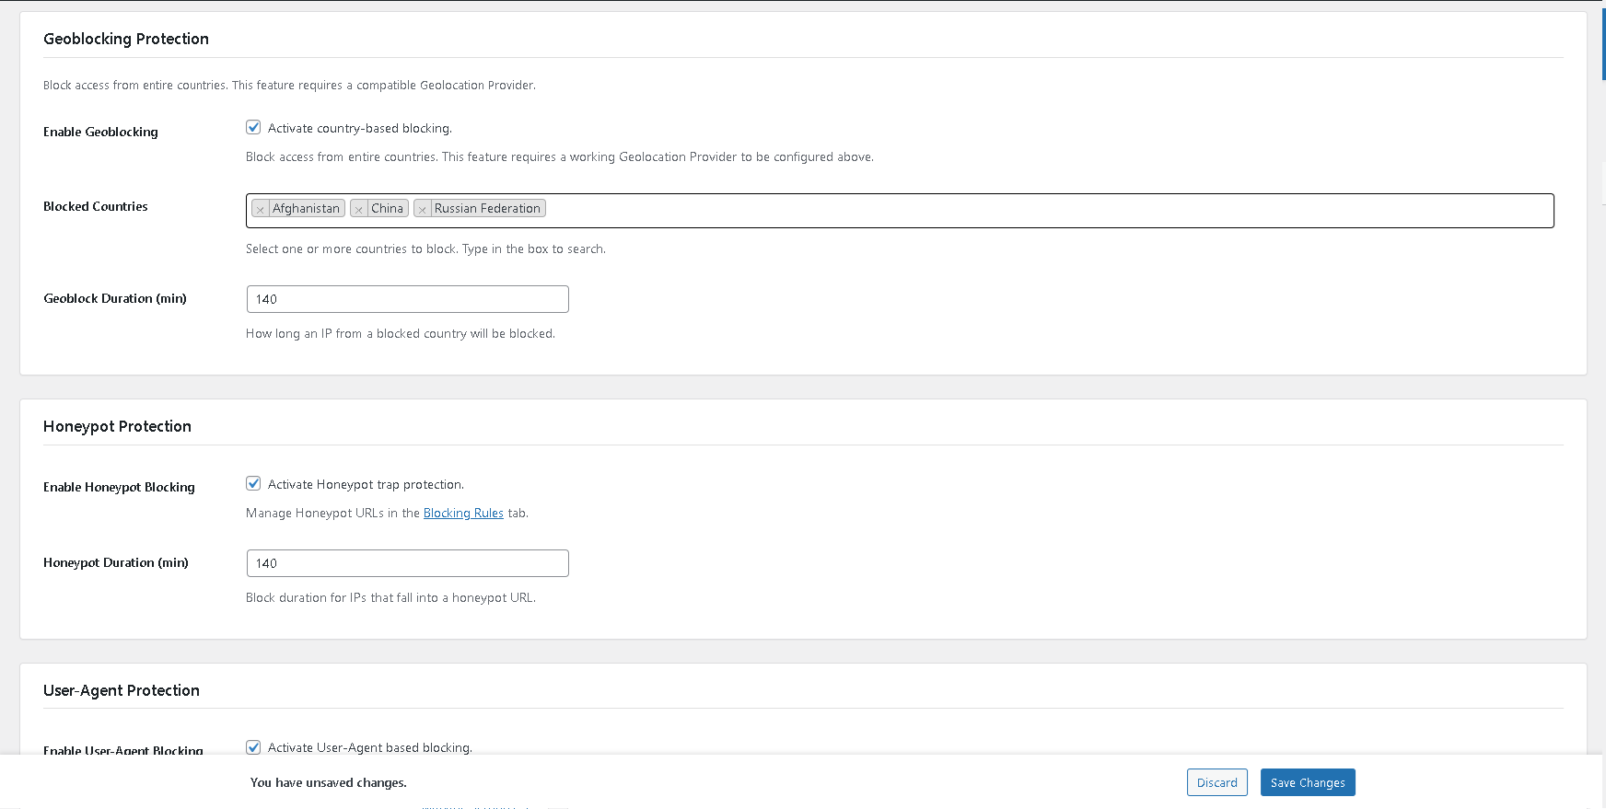Remove China from blocked countries
The image size is (1606, 809).
(x=359, y=209)
